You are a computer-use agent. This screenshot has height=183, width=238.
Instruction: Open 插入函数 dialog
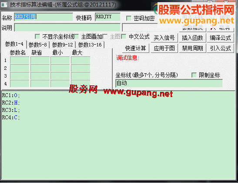[x=192, y=38]
